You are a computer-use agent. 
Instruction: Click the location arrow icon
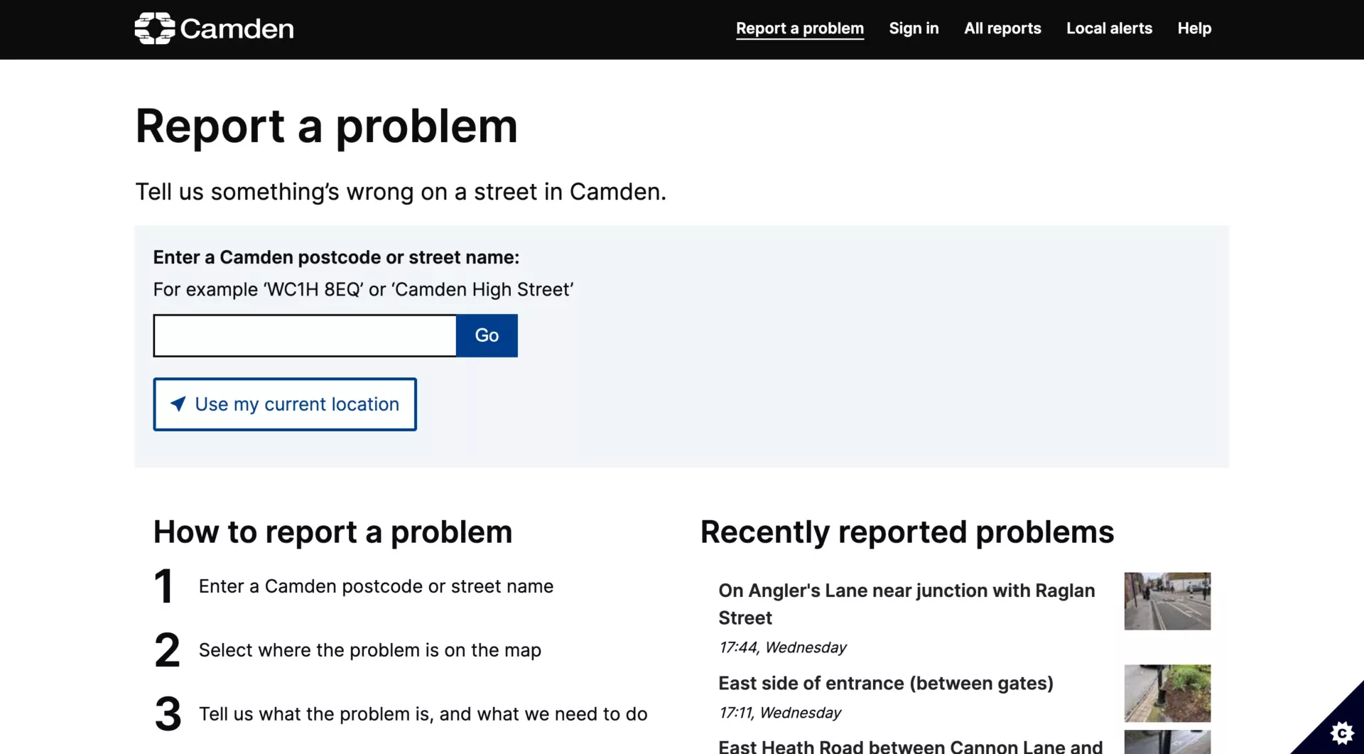point(178,404)
